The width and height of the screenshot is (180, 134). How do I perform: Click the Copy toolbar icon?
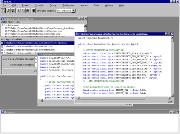click(x=23, y=11)
